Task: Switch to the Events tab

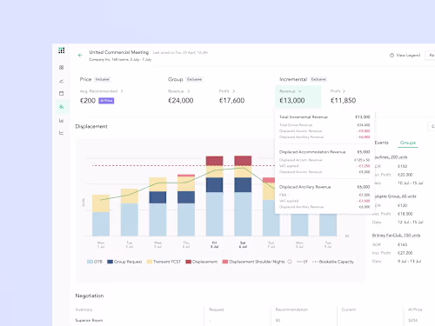Action: (x=381, y=143)
